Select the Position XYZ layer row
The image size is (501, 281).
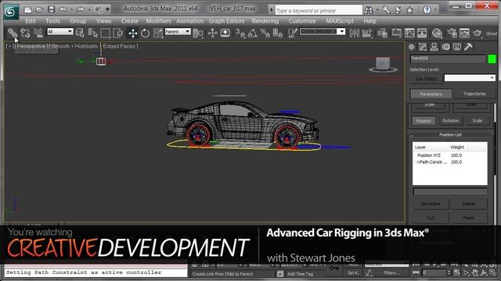(449, 155)
